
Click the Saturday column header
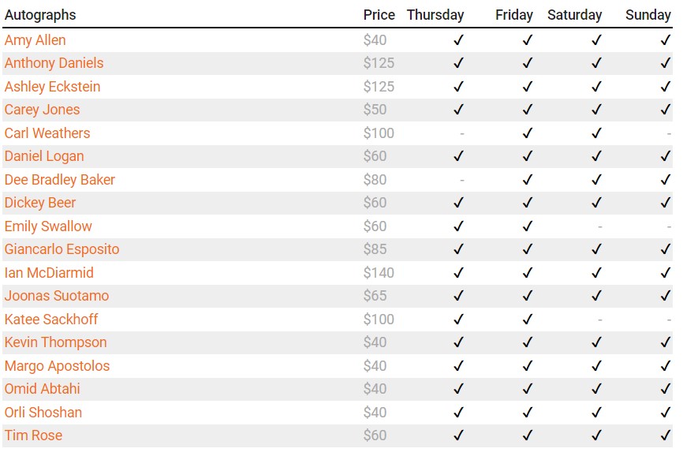(x=574, y=15)
